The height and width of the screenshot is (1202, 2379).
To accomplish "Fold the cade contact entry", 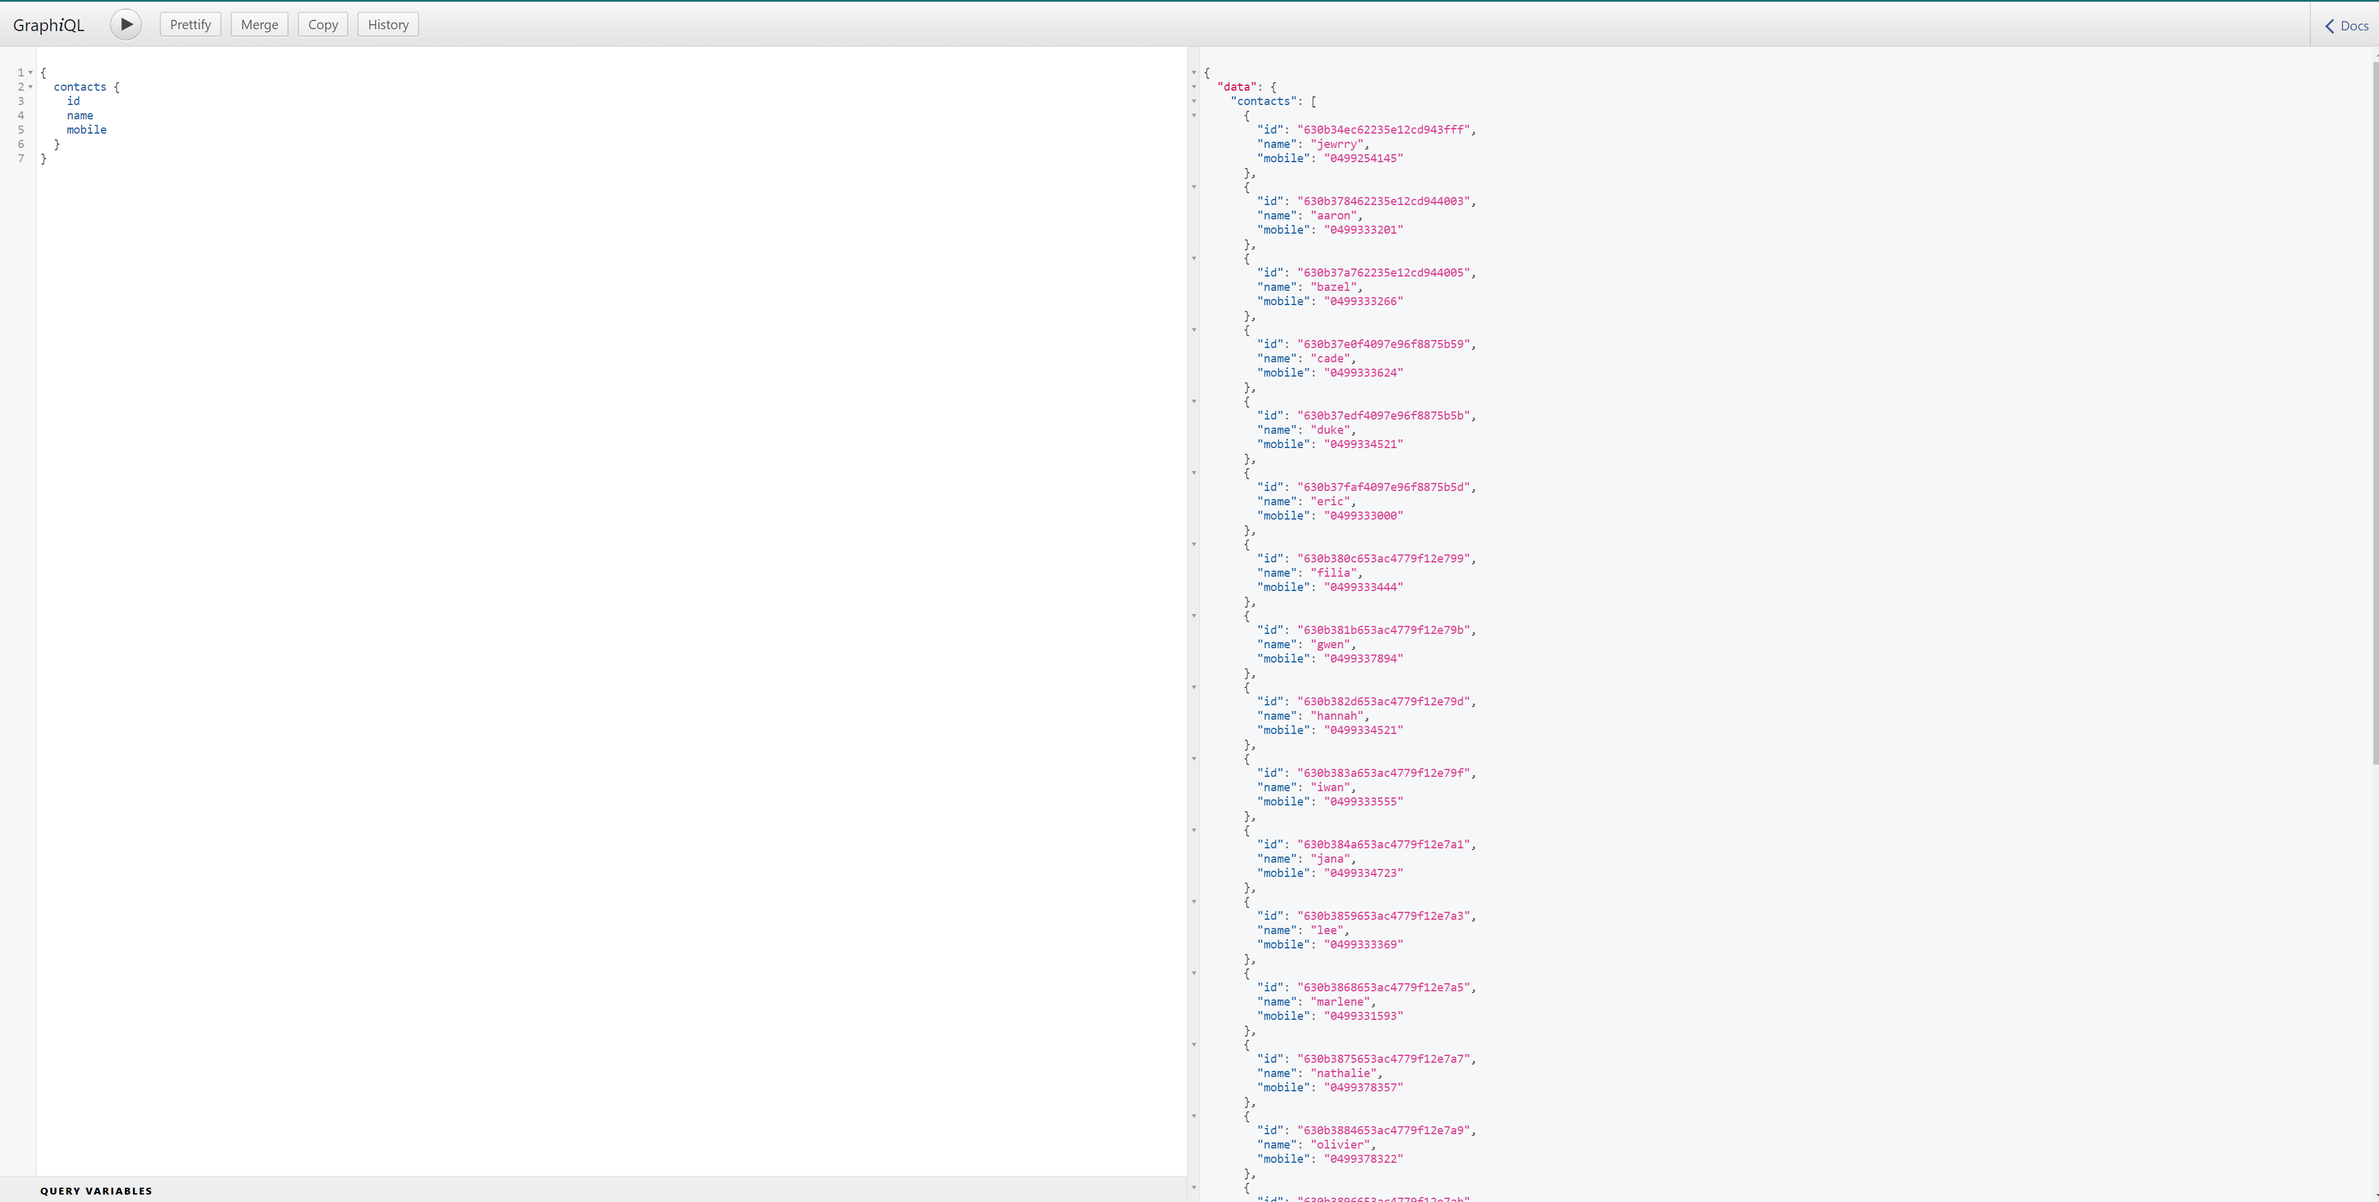I will pyautogui.click(x=1193, y=331).
